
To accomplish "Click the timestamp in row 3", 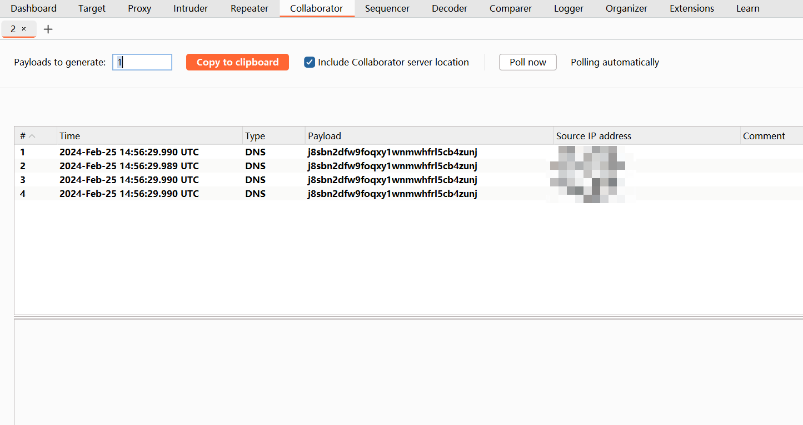I will [129, 180].
